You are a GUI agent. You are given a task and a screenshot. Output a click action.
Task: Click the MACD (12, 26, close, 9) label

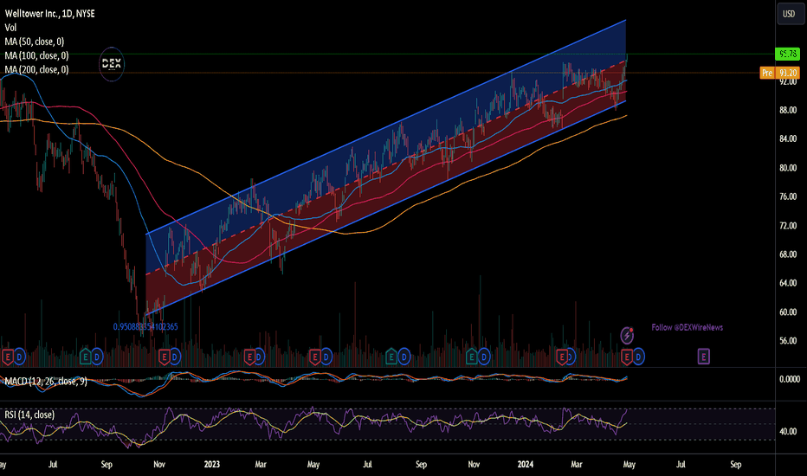(x=46, y=381)
